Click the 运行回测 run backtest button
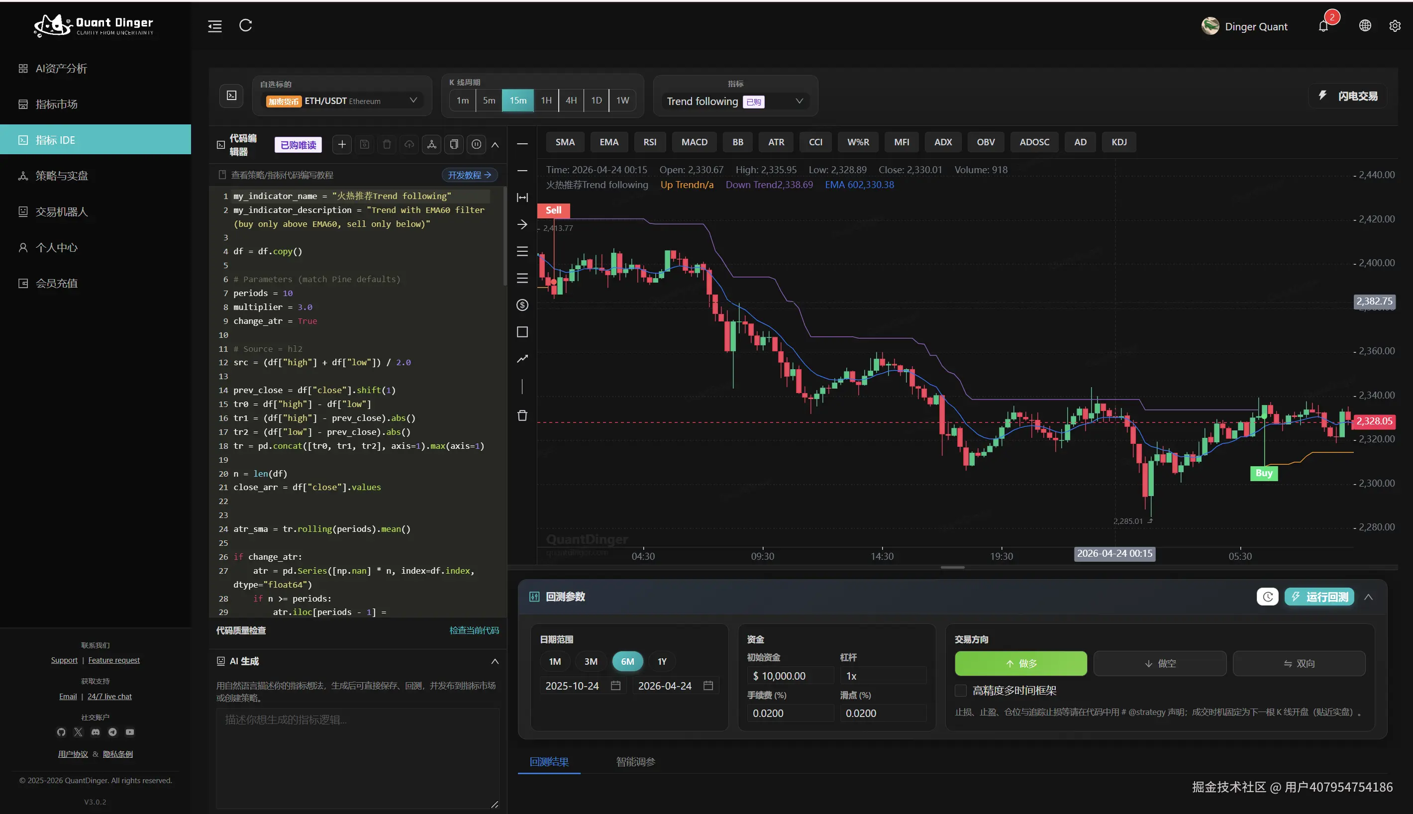 [x=1319, y=597]
